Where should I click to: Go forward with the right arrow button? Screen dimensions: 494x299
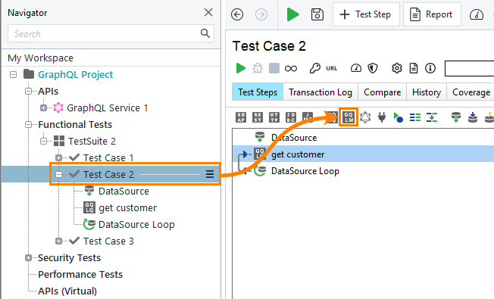(261, 14)
